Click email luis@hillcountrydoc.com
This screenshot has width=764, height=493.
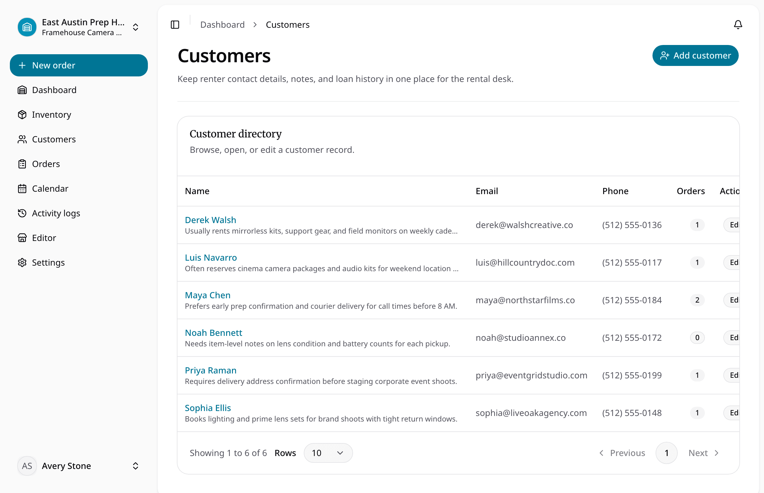tap(525, 263)
